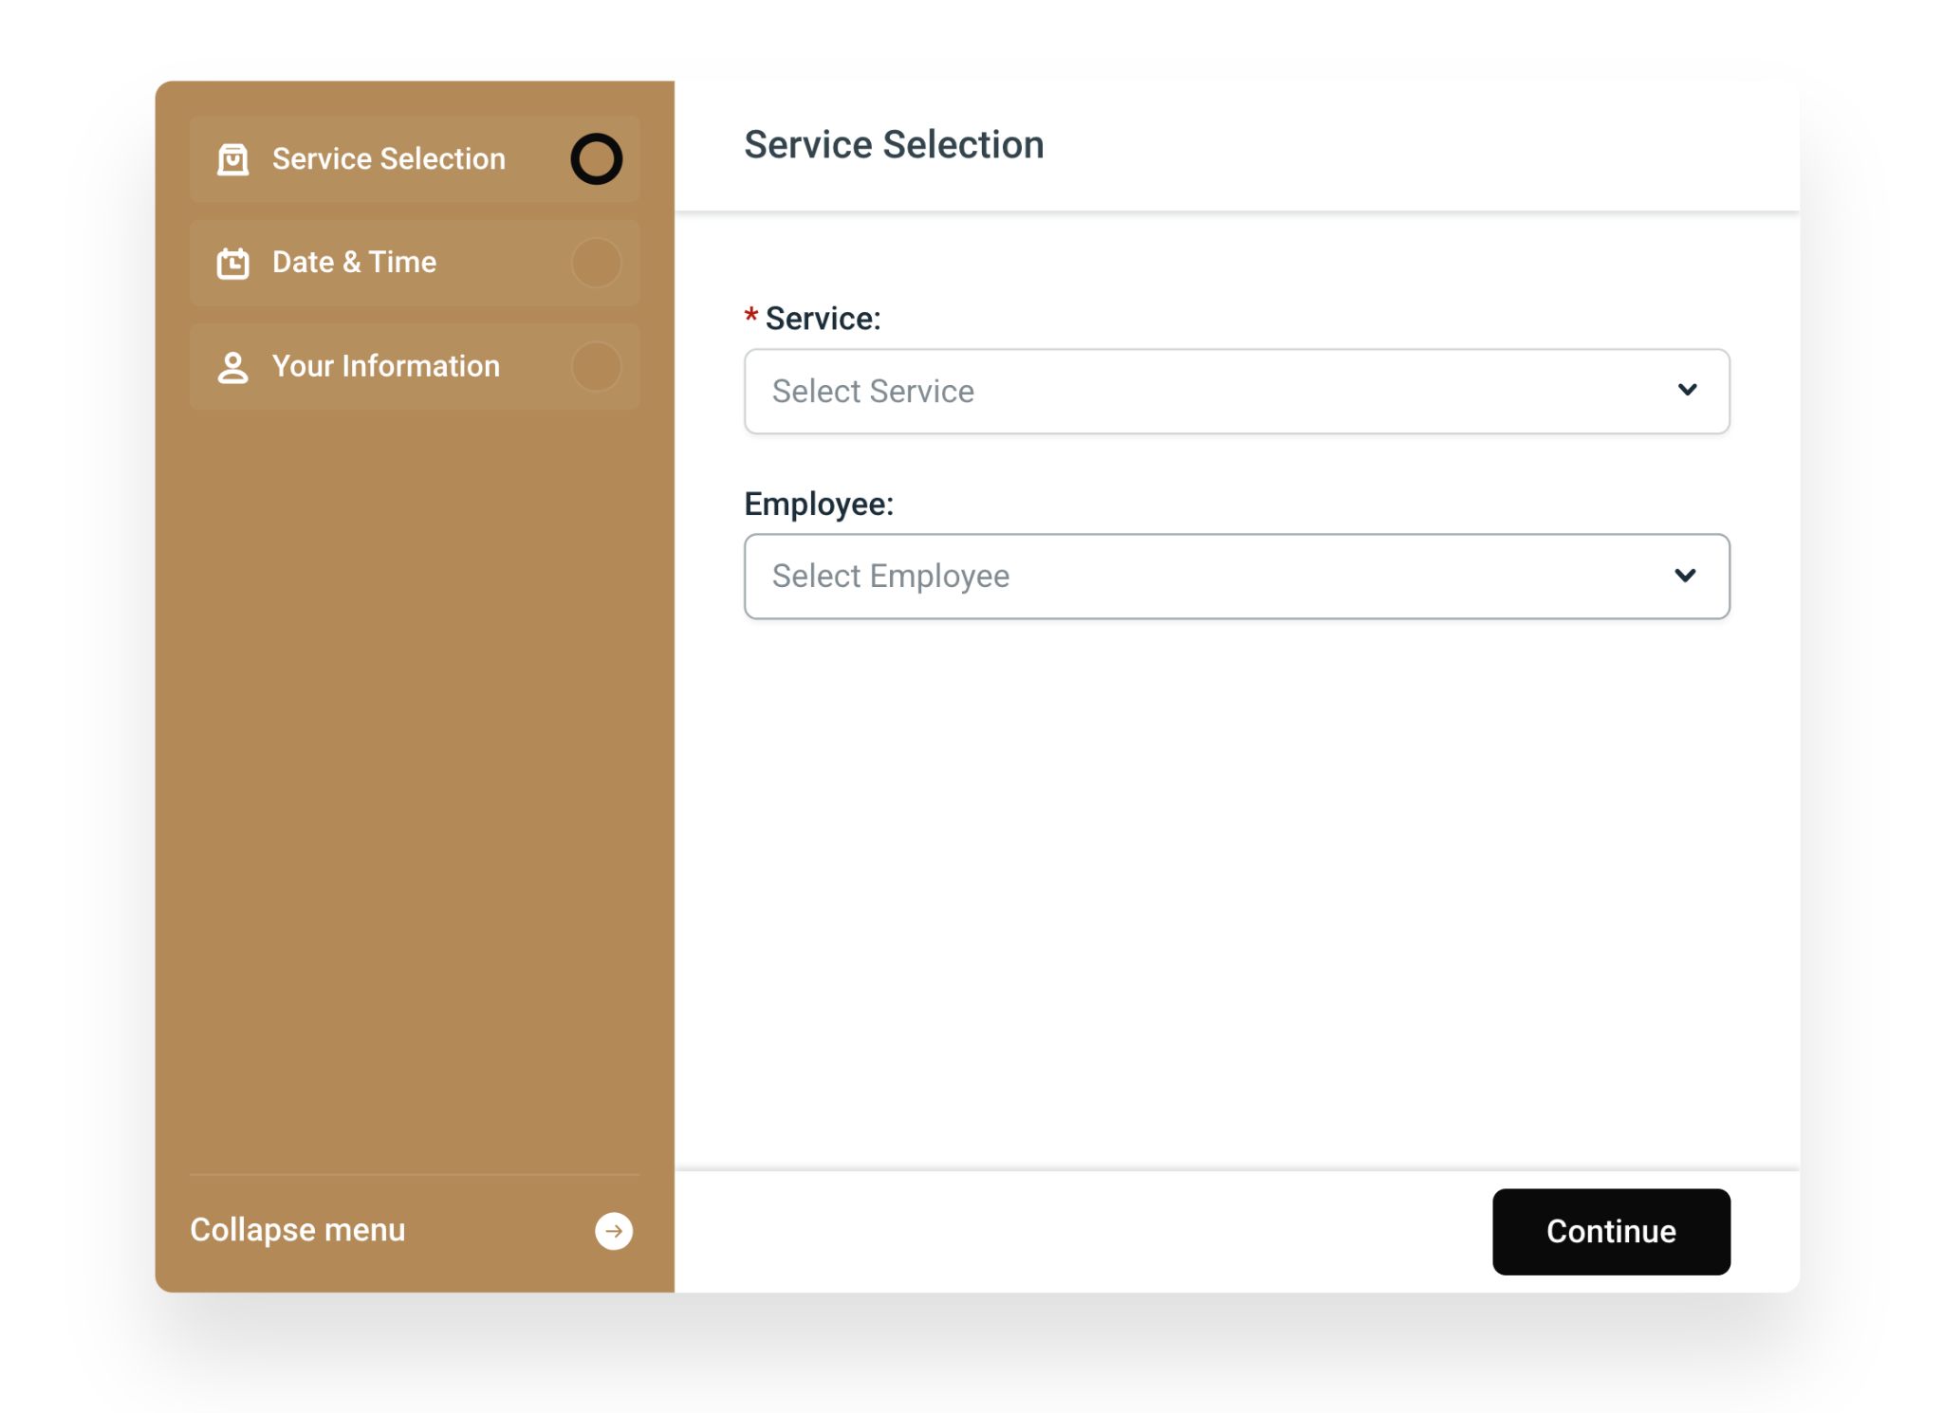Click the calendar icon next to Date & Time
This screenshot has height=1413, width=1943.
(233, 261)
